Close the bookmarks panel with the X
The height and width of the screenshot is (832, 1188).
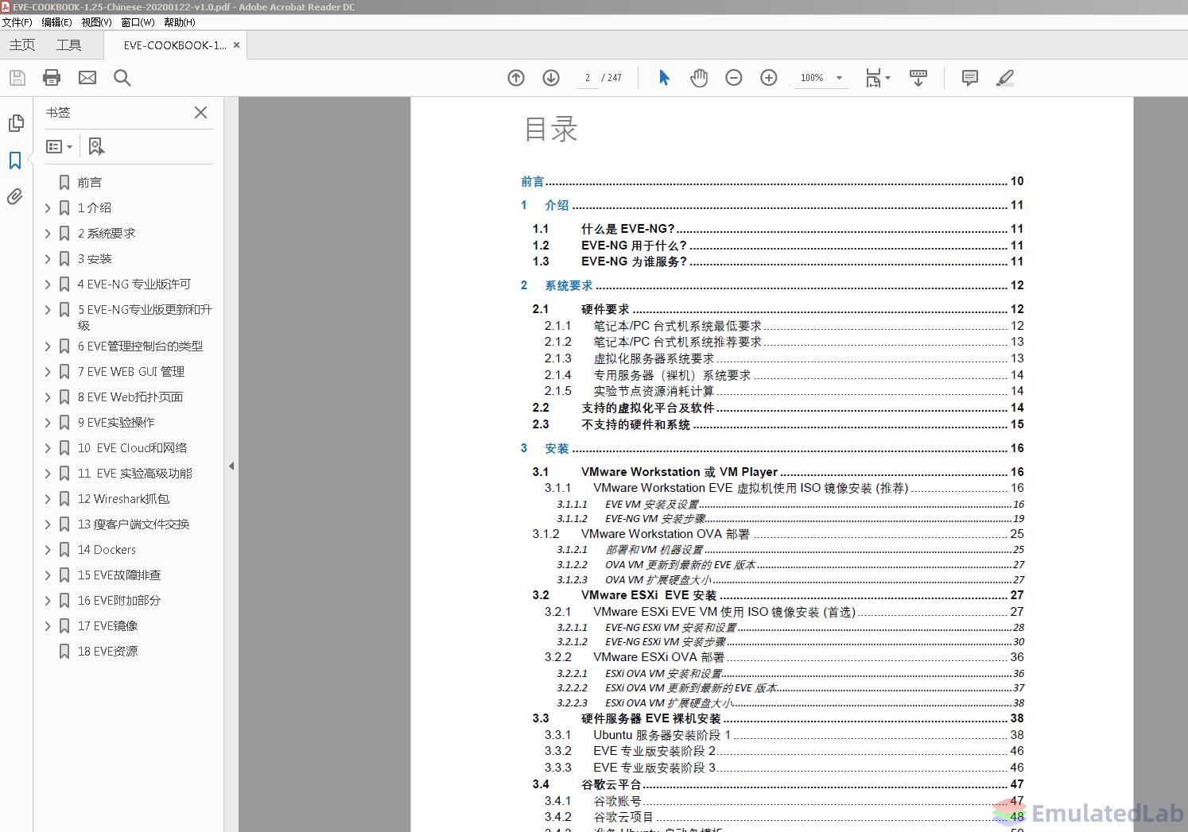pyautogui.click(x=200, y=113)
